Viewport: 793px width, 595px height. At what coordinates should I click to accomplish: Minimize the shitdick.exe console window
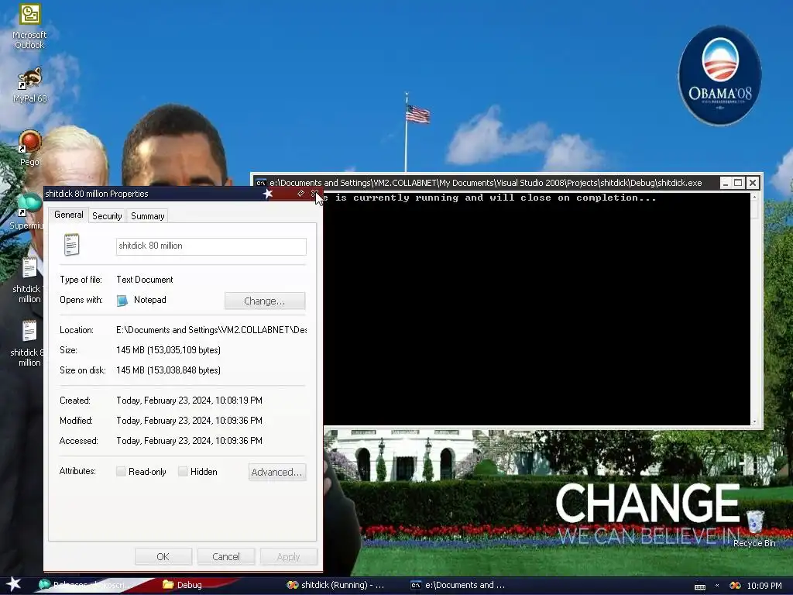[x=725, y=183]
